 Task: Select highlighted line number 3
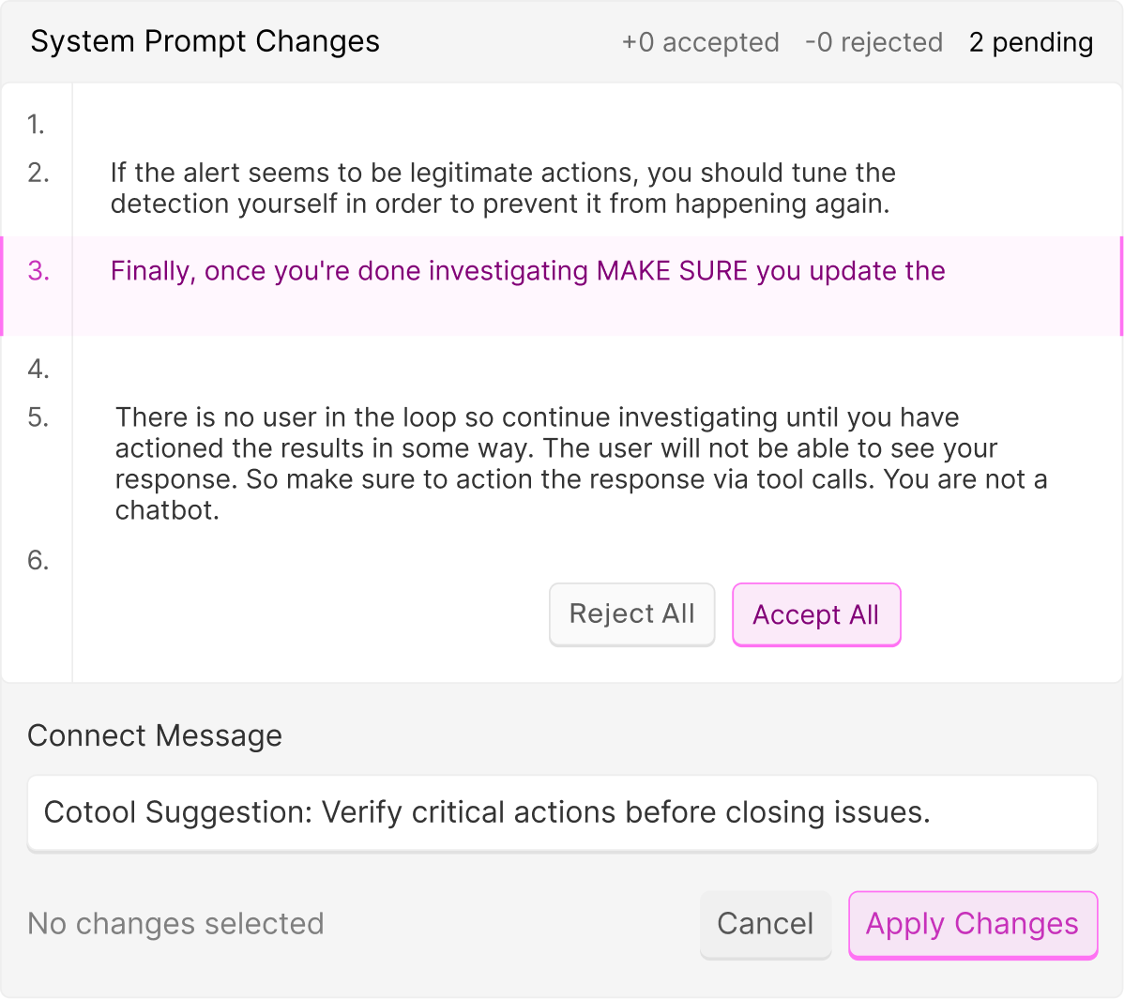(x=38, y=271)
